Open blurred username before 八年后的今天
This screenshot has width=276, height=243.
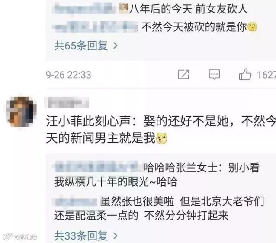click(x=84, y=8)
